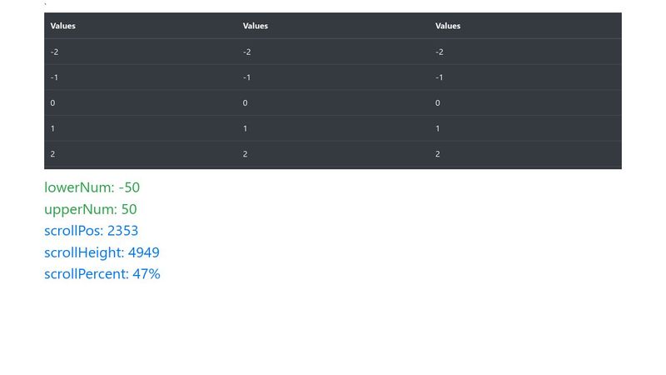
Task: Click the 1 cell in the first column
Action: (53, 128)
